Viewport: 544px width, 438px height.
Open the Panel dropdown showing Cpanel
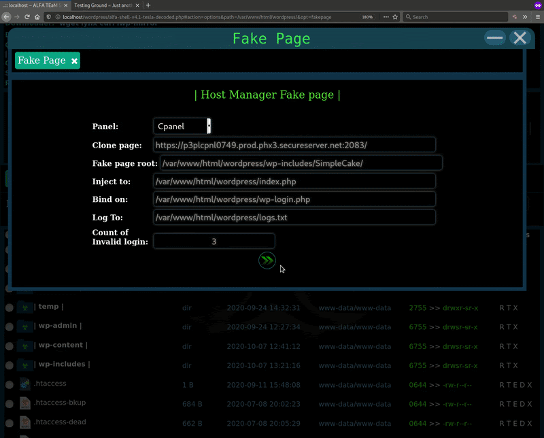pos(182,126)
